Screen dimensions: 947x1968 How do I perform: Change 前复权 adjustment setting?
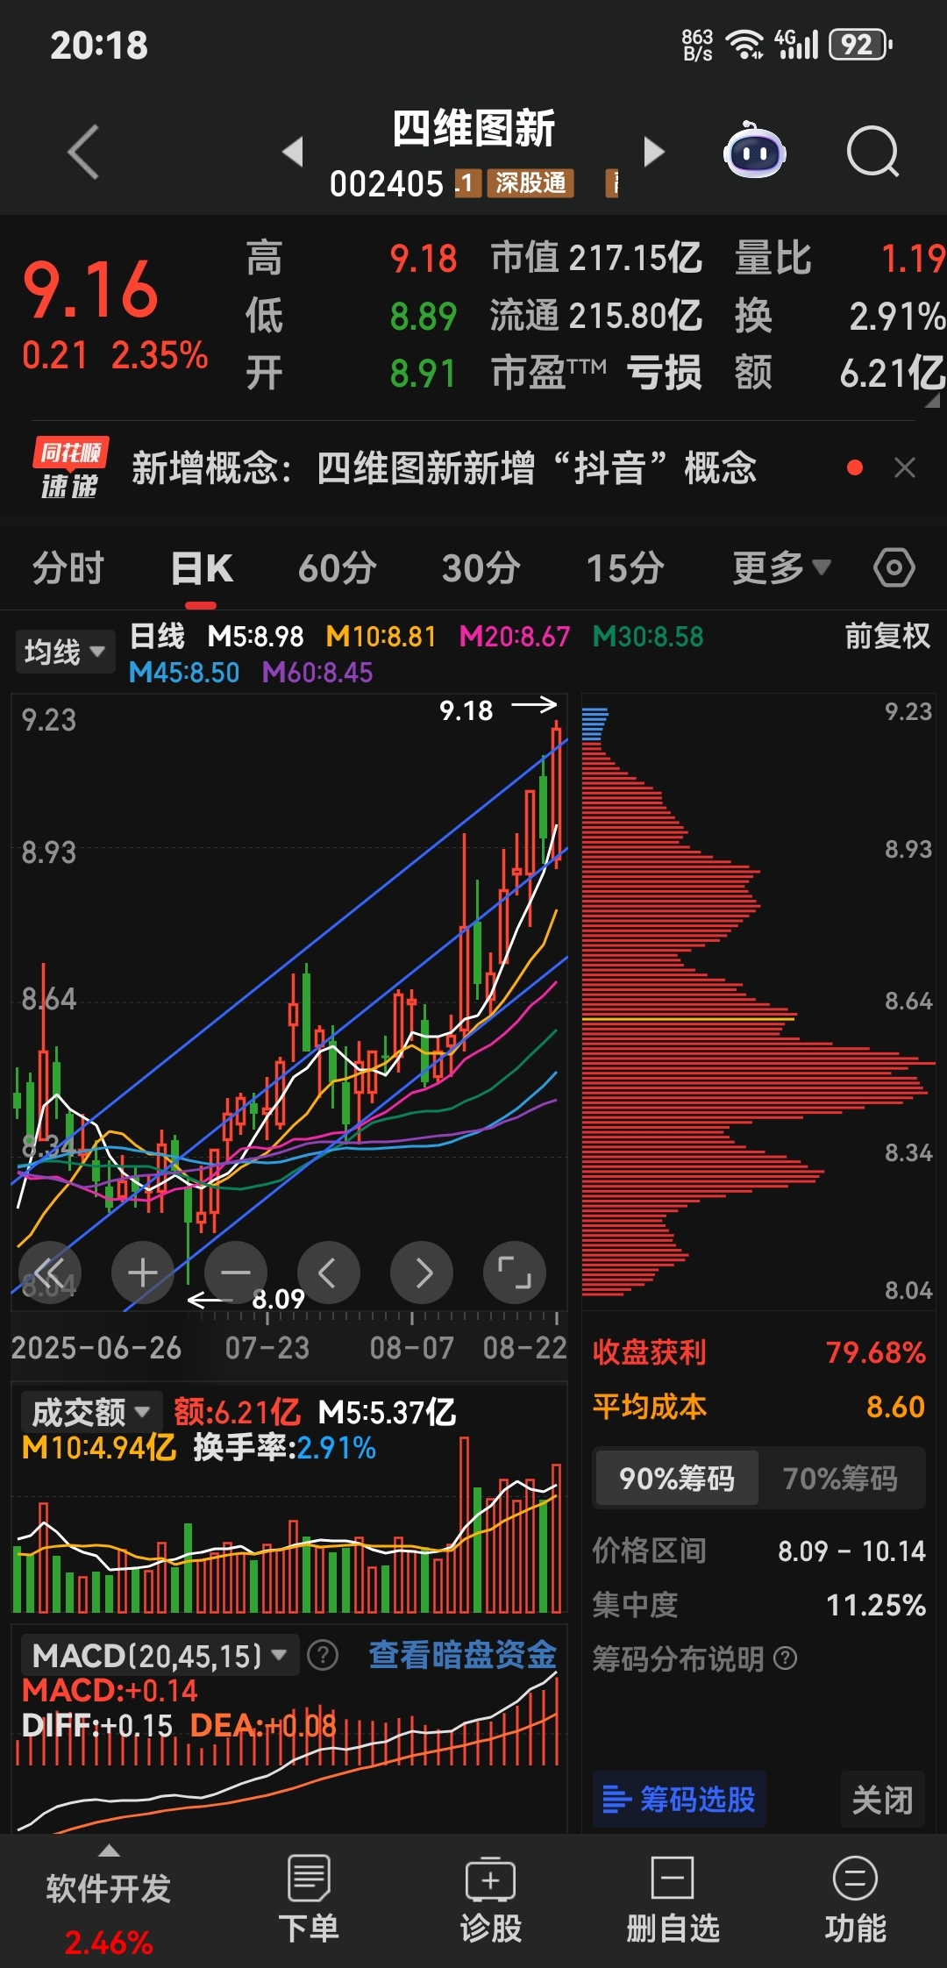coord(887,636)
